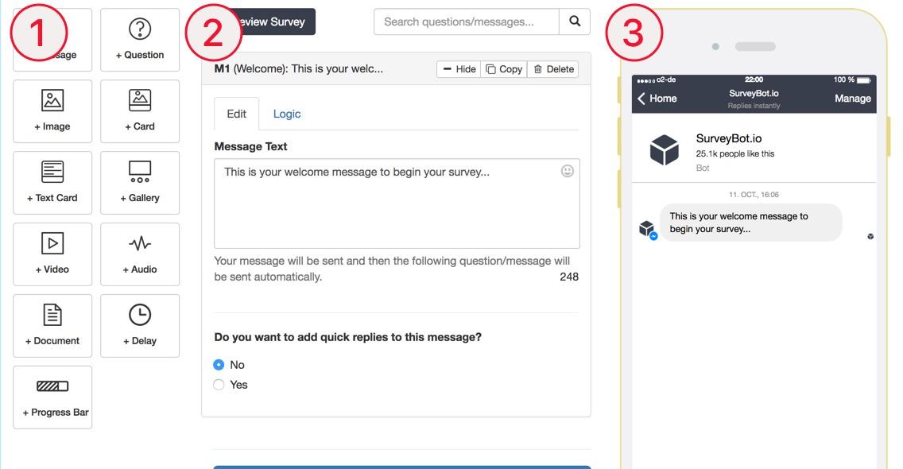Add a Document block
Viewport: 903px width, 469px height.
(x=52, y=326)
